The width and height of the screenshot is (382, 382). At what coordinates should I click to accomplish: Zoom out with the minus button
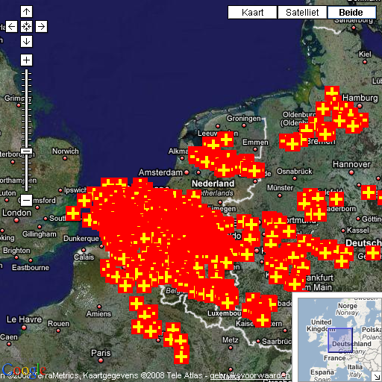(x=26, y=200)
